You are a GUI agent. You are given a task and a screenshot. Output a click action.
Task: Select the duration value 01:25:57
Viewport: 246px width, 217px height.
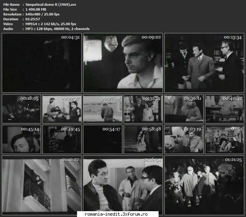[x=32, y=19]
